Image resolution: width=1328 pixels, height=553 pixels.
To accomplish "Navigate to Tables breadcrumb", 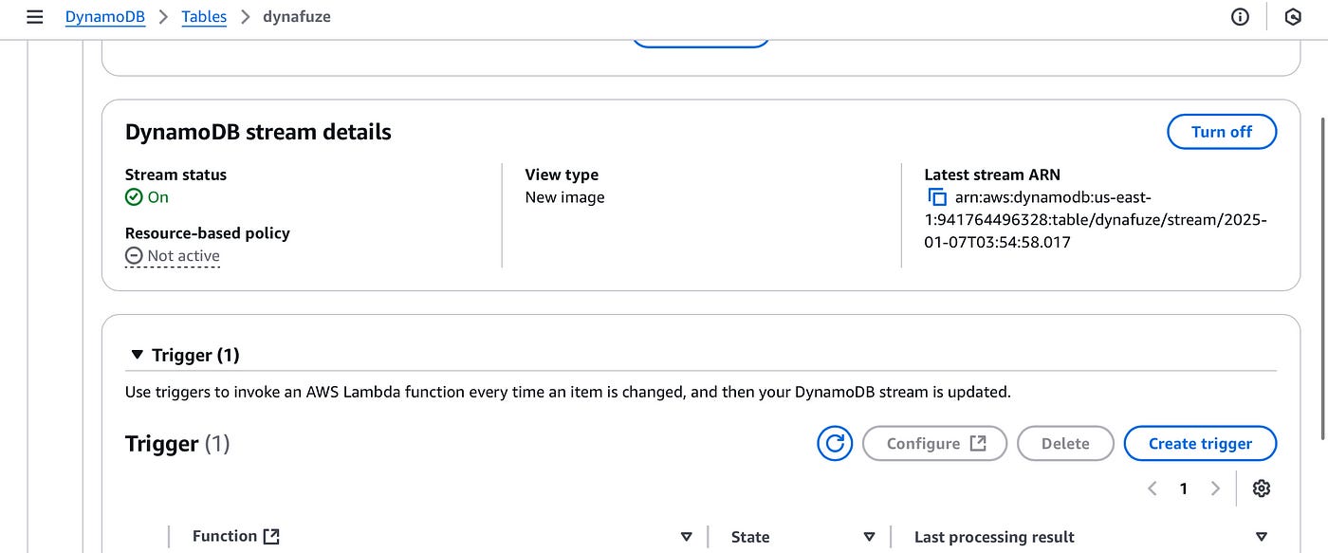I will (204, 17).
